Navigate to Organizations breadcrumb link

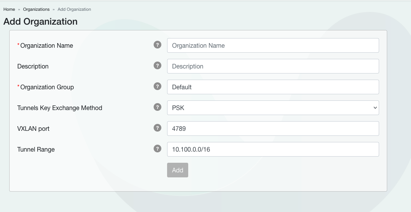click(36, 9)
